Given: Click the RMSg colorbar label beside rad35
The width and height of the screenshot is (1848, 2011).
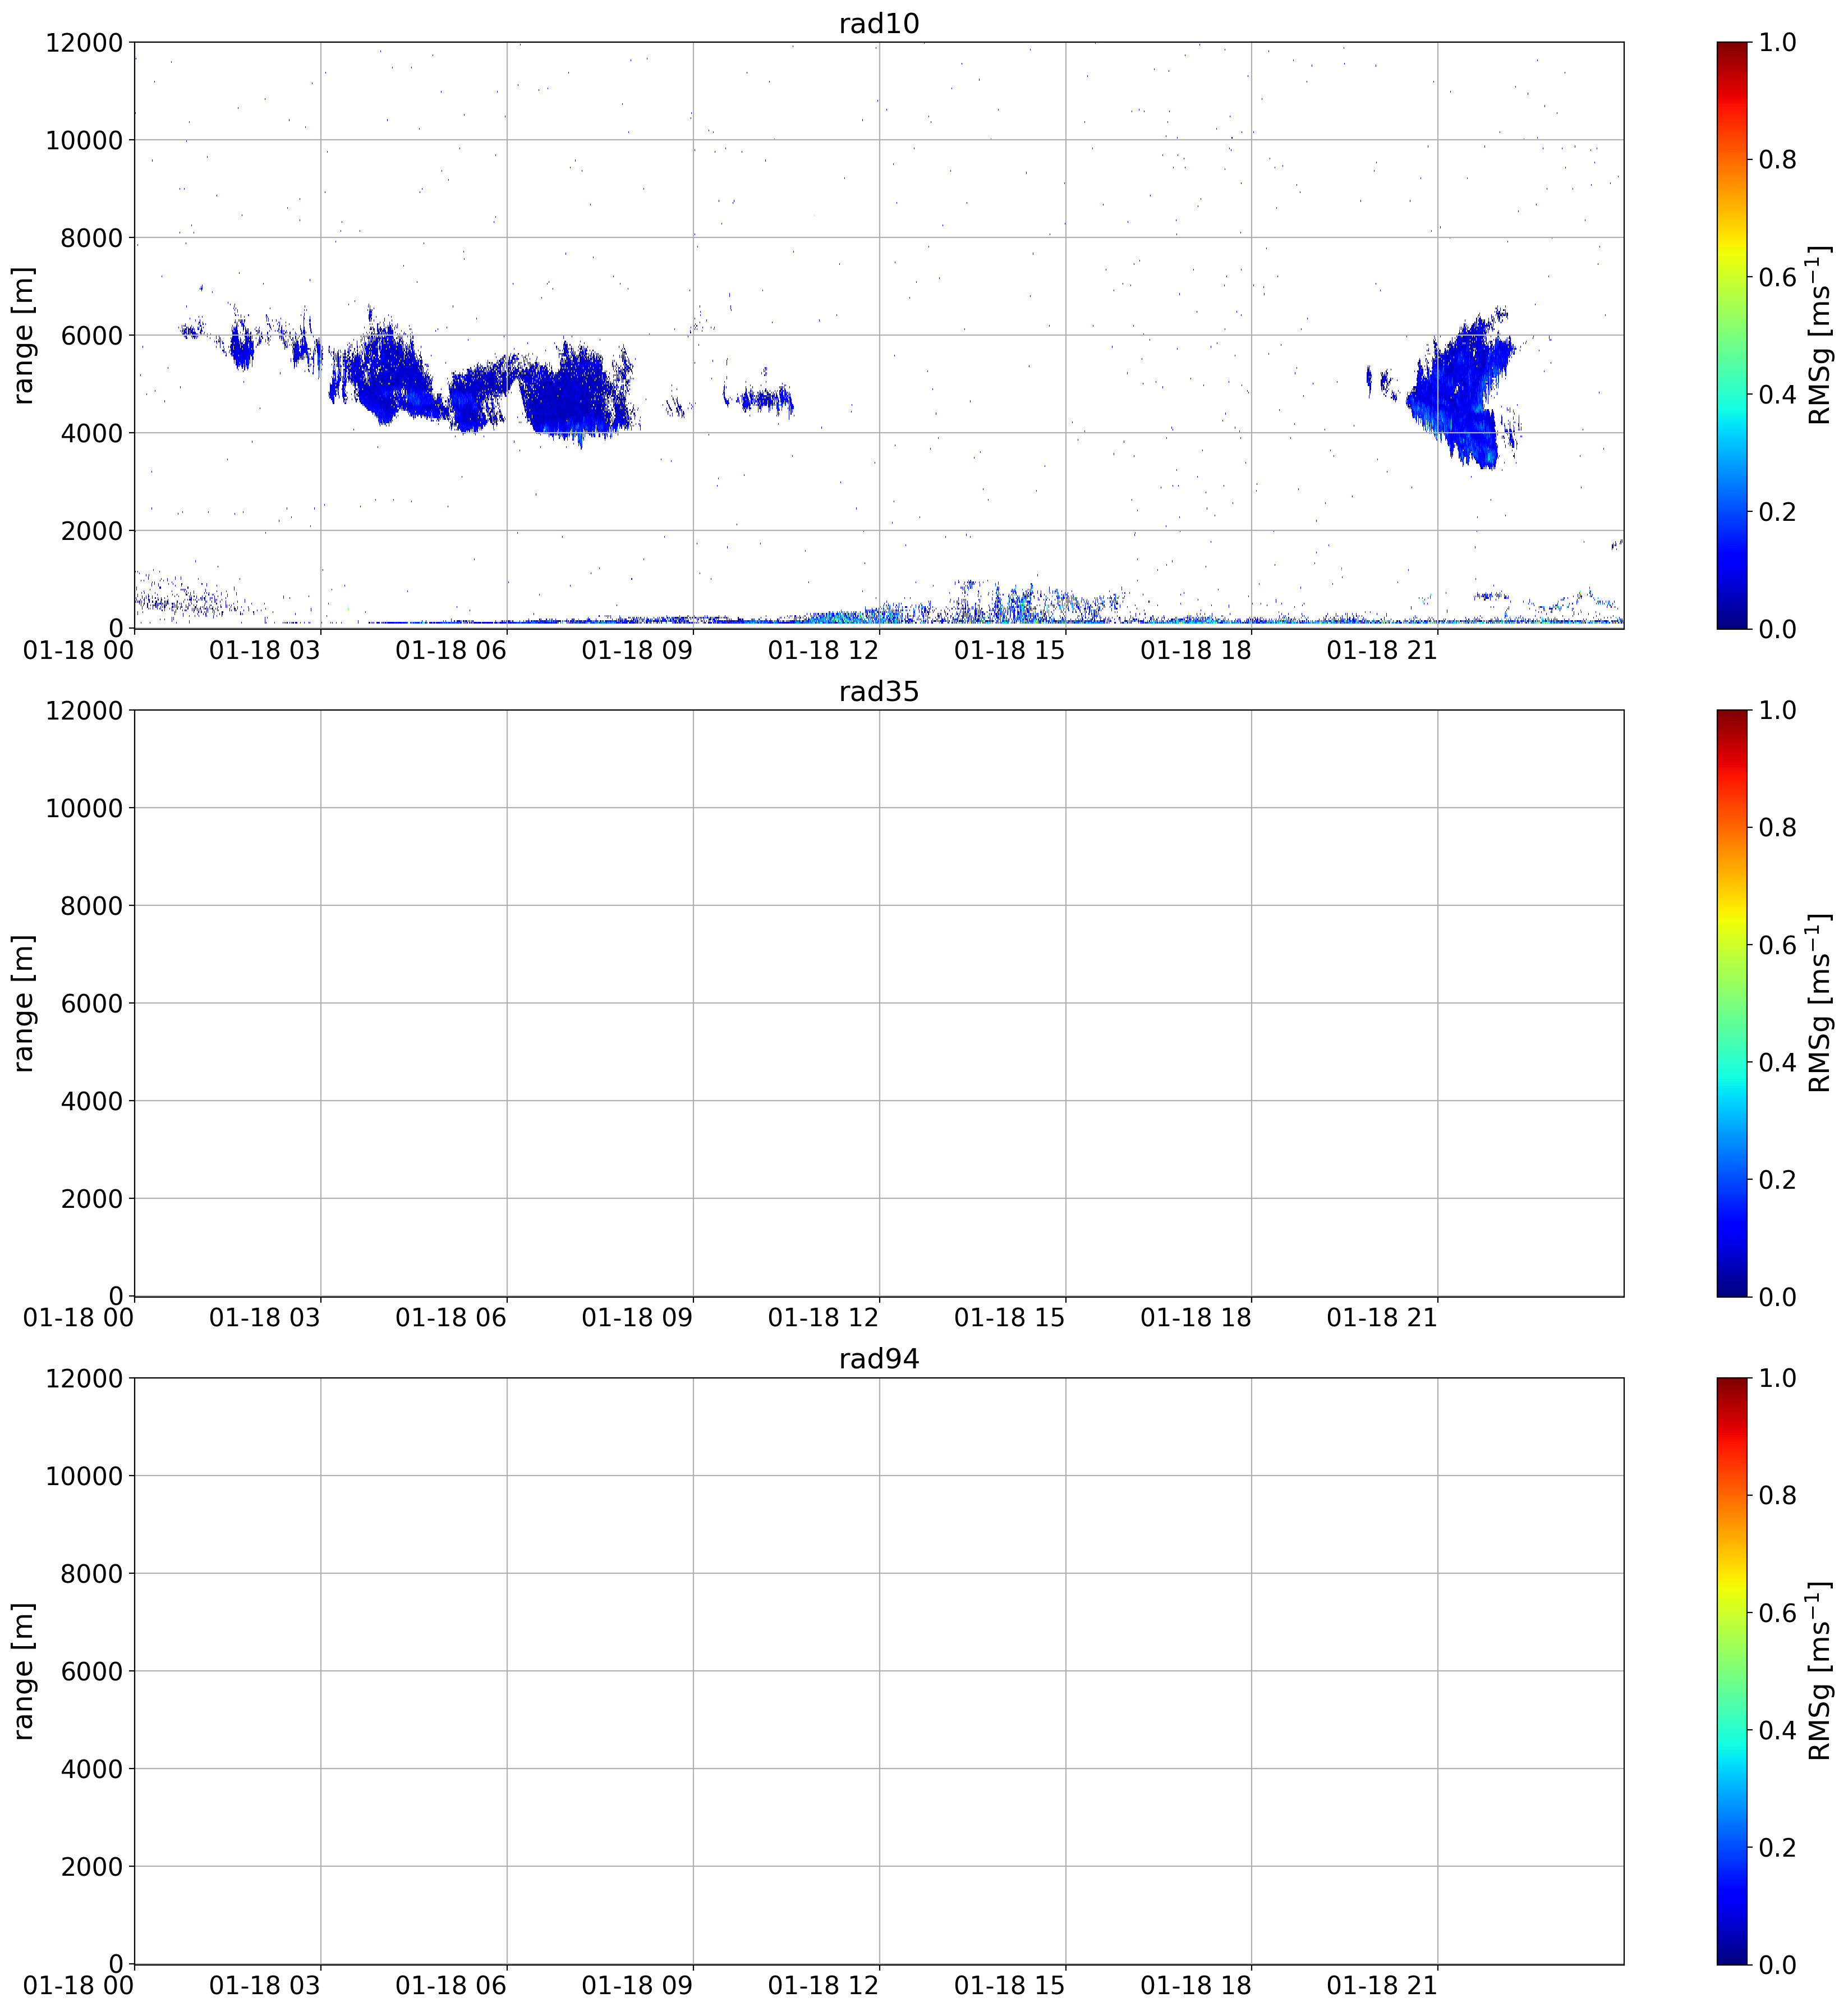Looking at the screenshot, I should pyautogui.click(x=1820, y=1004).
